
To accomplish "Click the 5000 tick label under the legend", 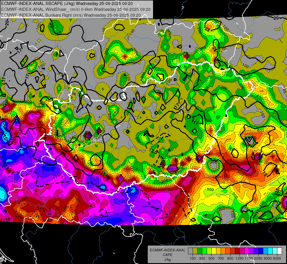I will pyautogui.click(x=277, y=258).
